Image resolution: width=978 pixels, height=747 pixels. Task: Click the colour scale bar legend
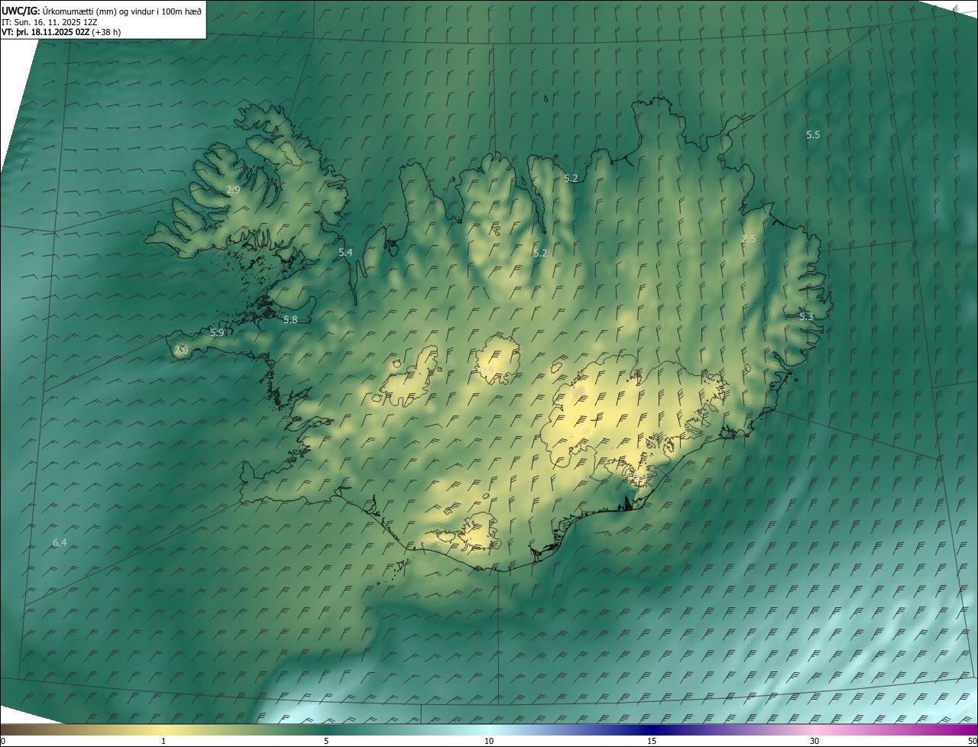489,729
